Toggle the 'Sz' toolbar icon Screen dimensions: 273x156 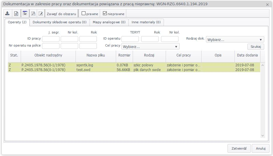25,14
